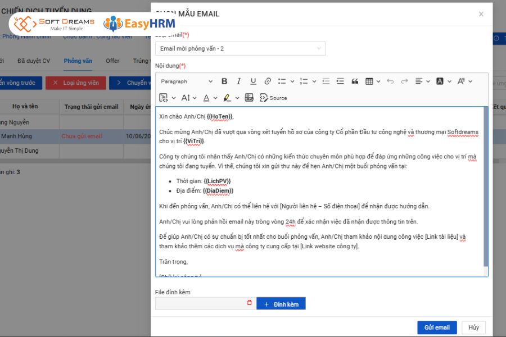Open the font color picker

click(210, 98)
